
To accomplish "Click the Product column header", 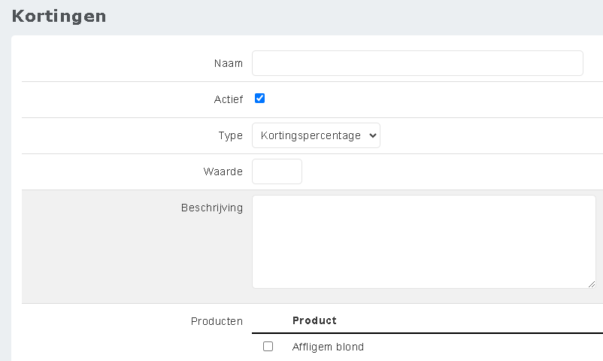I will tap(314, 320).
